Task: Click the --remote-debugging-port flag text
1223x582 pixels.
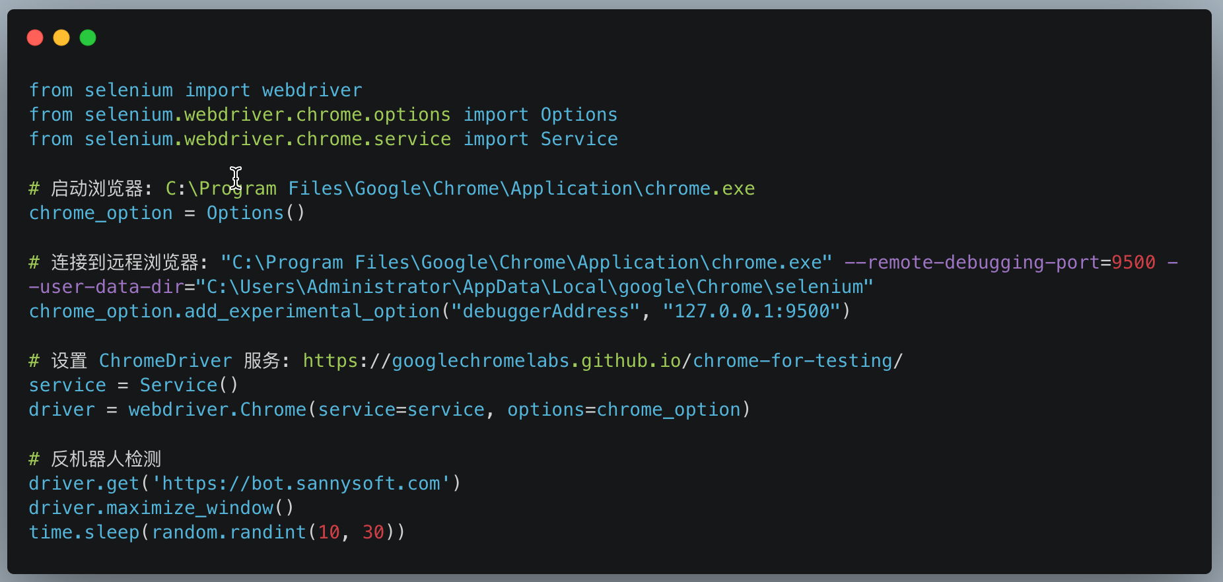Action: 971,263
